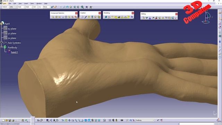222x125 pixels.
Task: Collapse the PartBody tree node
Action: click(x=1, y=47)
